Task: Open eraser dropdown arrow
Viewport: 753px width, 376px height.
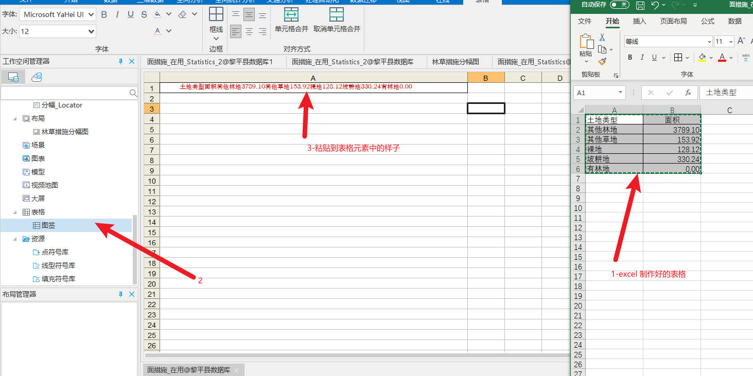Action: click(x=195, y=15)
